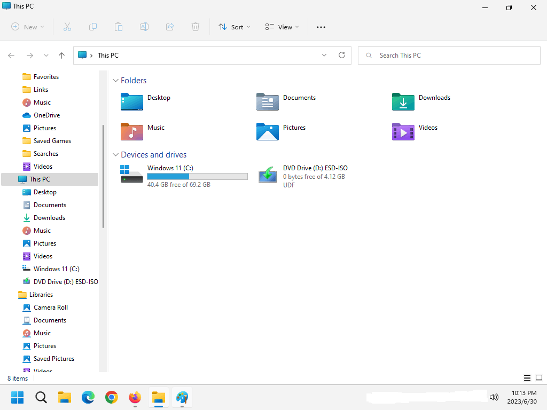The height and width of the screenshot is (410, 547).
Task: Select Downloads in navigation pane
Action: click(x=50, y=218)
